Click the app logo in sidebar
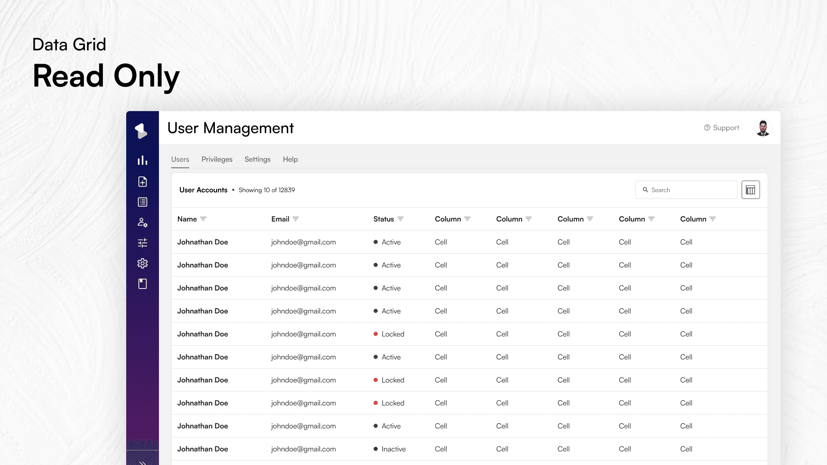The width and height of the screenshot is (827, 465). (142, 130)
